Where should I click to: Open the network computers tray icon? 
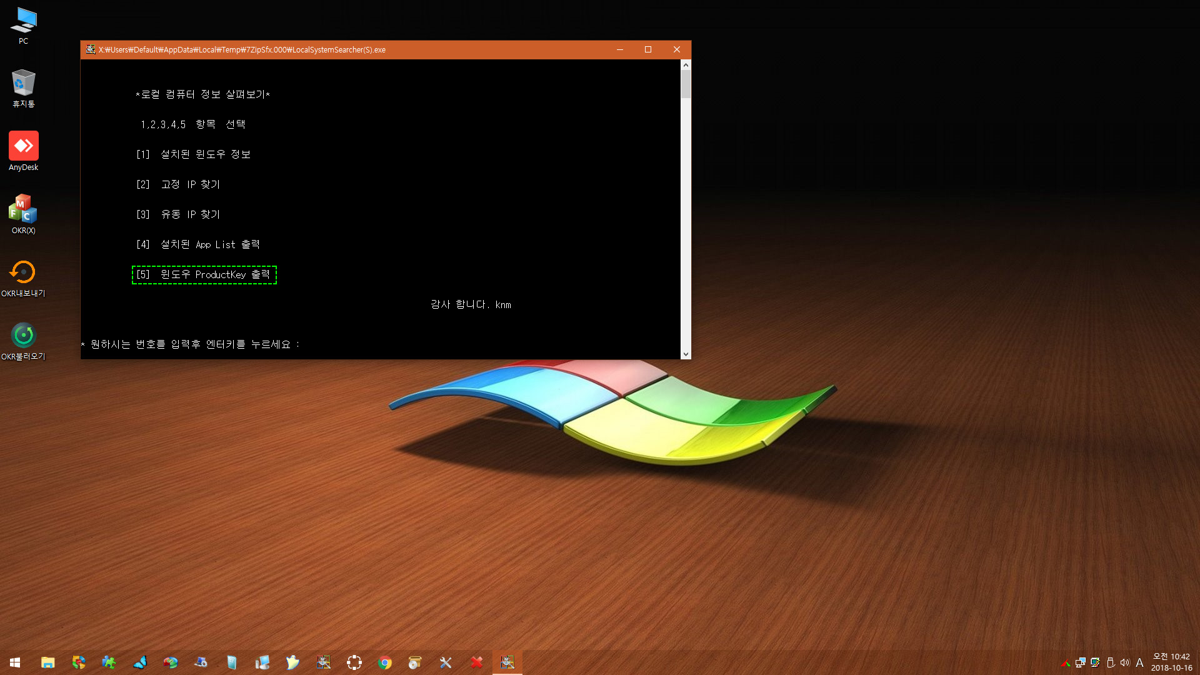1081,662
